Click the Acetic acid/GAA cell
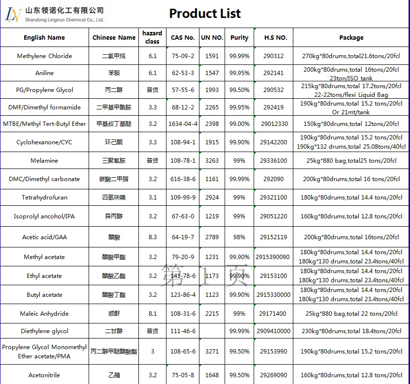Image resolution: width=410 pixels, height=384 pixels. [45, 237]
